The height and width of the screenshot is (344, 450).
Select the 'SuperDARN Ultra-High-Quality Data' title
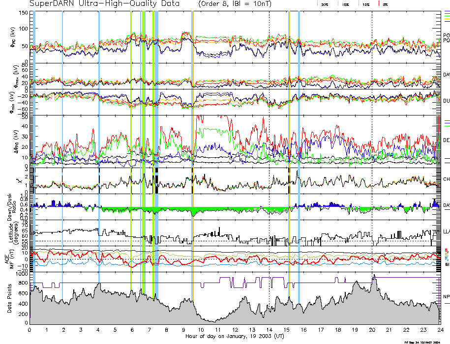pos(104,4)
